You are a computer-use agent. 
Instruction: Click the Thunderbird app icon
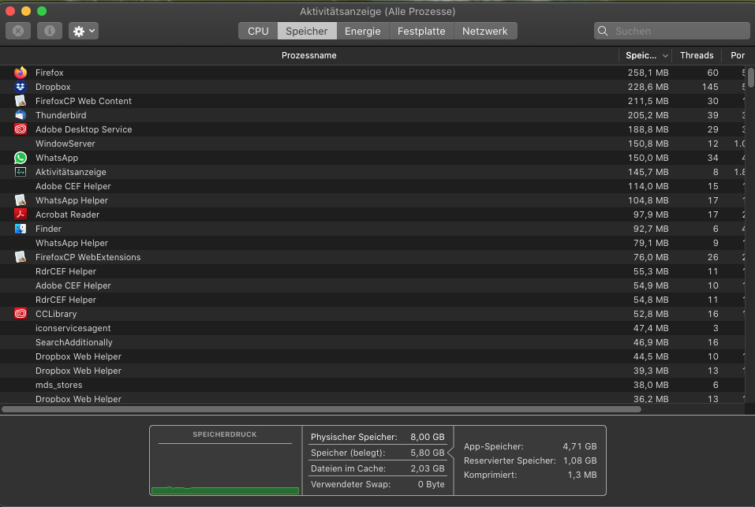tap(21, 115)
